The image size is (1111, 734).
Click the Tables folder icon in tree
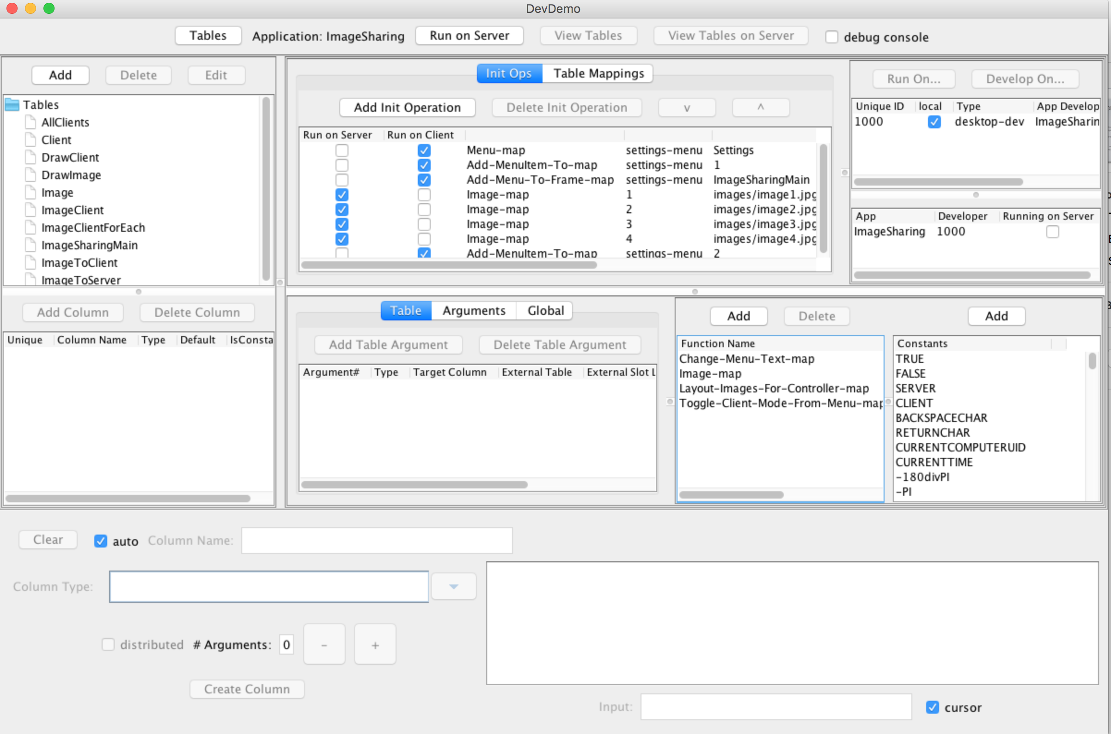coord(12,105)
